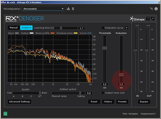Viewport: 161px width, 119px height.
Task: Open the Presets button
Action: 122,102
